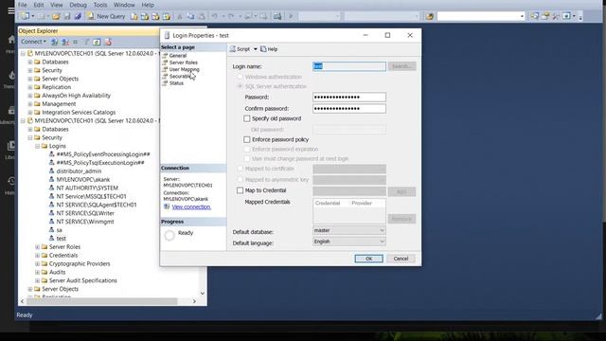Click the Help icon in Login Properties

263,49
